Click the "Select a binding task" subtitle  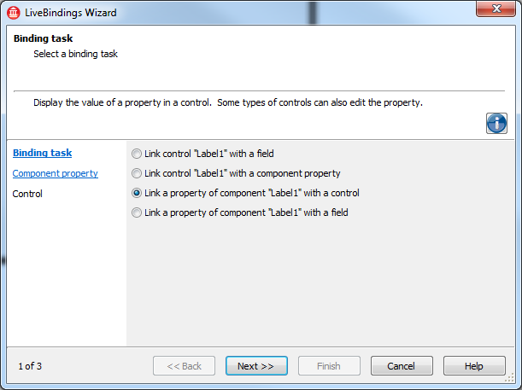point(75,54)
